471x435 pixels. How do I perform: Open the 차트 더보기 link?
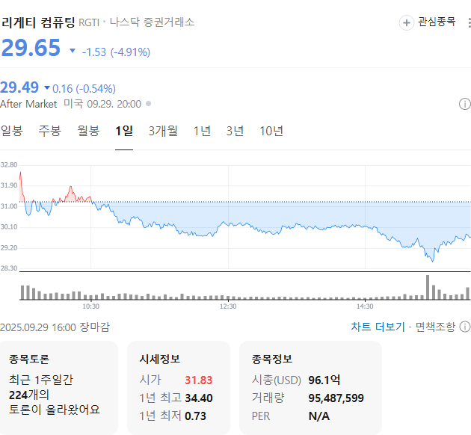378,327
